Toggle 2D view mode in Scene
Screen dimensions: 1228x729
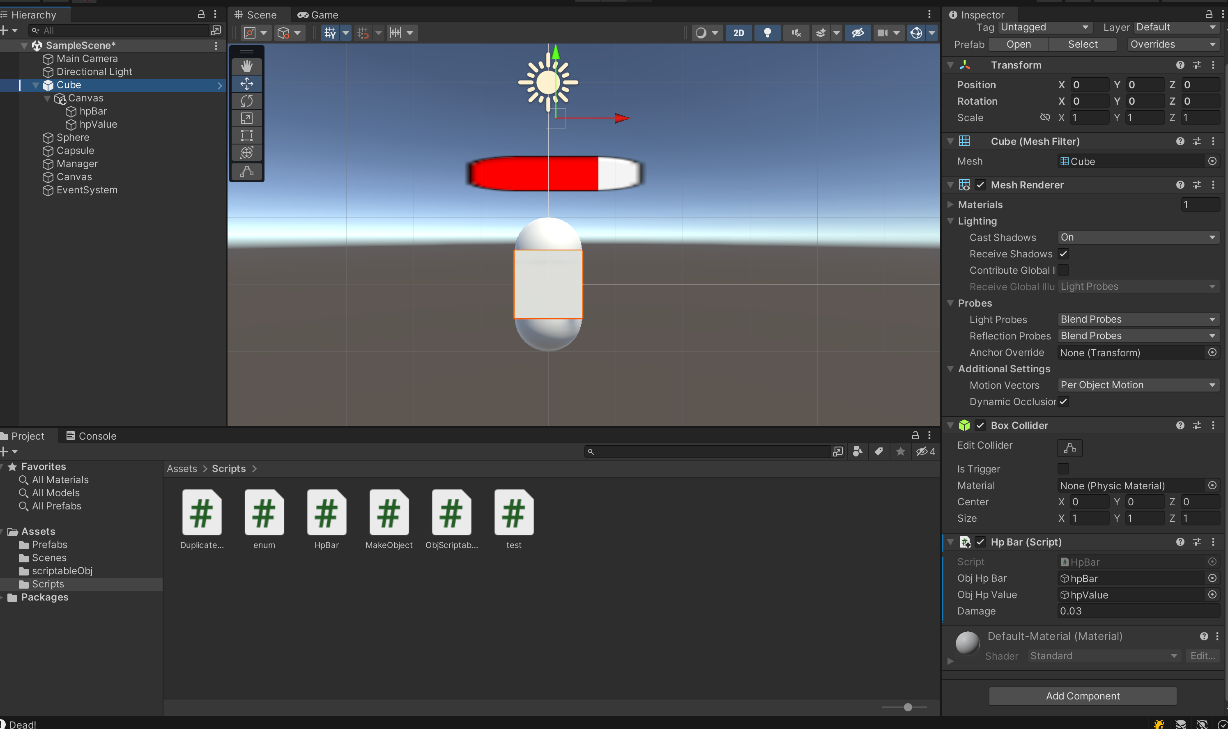click(x=738, y=33)
